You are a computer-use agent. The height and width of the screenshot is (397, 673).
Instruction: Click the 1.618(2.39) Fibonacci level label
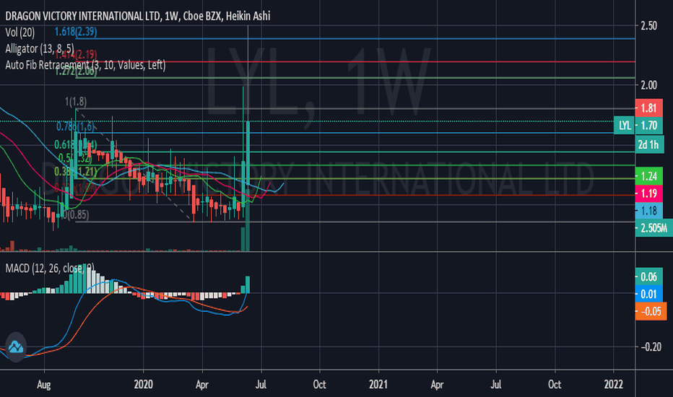tap(76, 32)
